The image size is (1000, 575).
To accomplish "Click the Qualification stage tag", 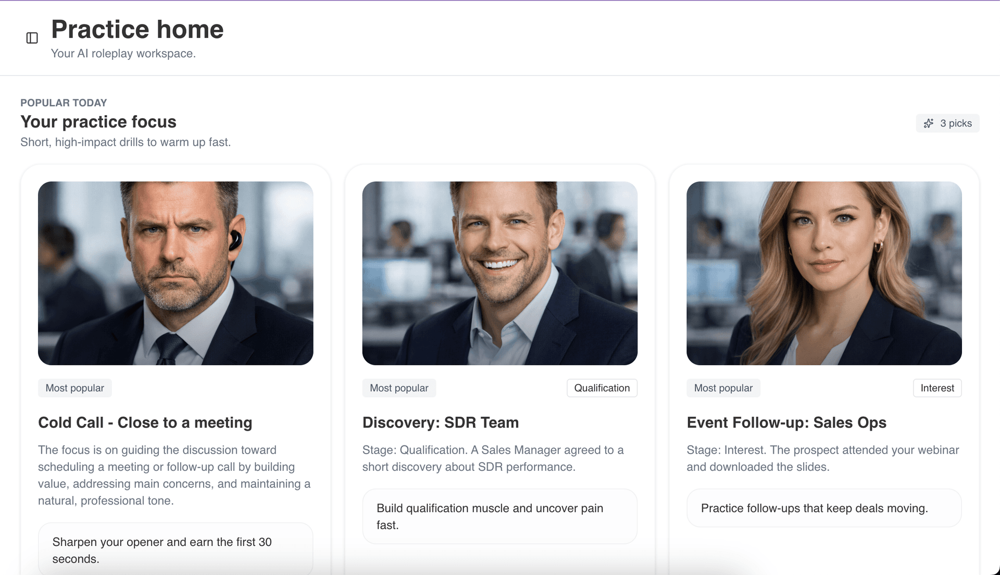I will 602,388.
